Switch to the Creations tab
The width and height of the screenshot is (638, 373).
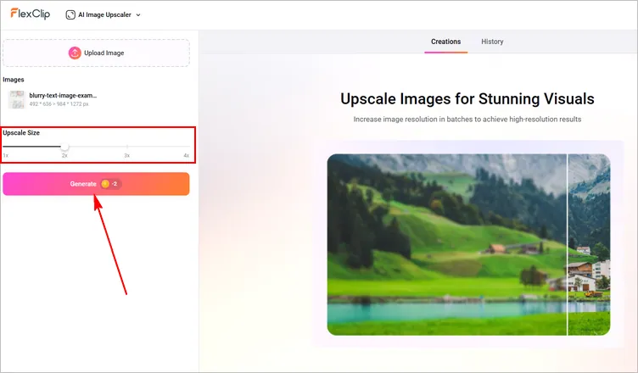[x=446, y=42]
